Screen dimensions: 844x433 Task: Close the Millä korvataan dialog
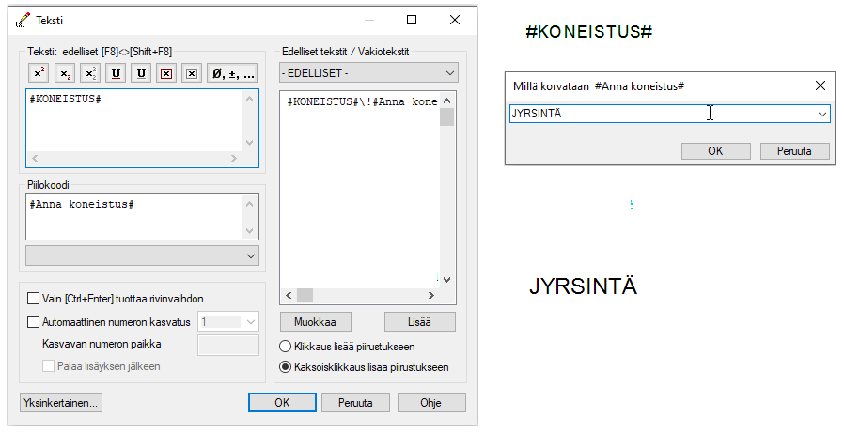point(821,85)
